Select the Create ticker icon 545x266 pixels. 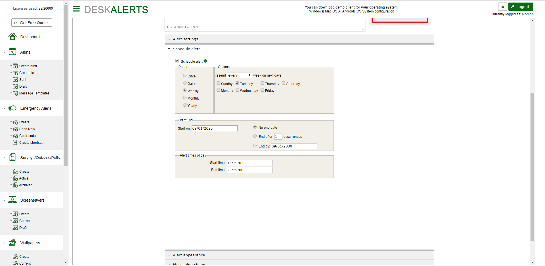[x=15, y=73]
